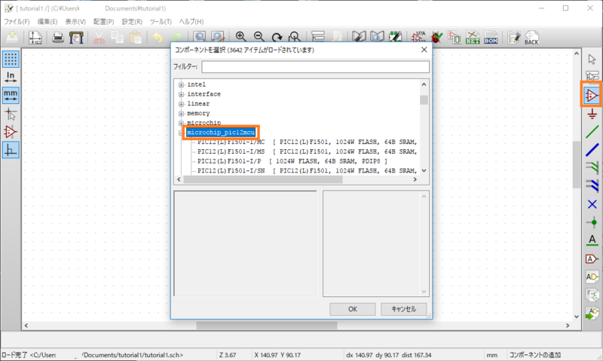
Task: Collapse the microchip_pic12mcu library node
Action: click(x=181, y=133)
